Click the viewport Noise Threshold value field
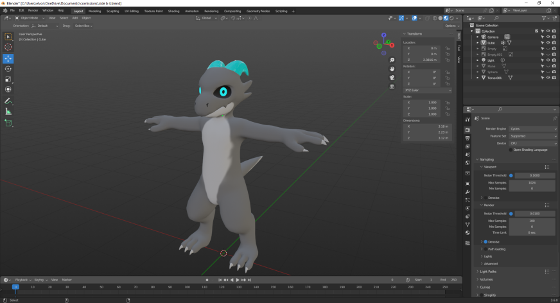560x303 pixels. tap(535, 175)
